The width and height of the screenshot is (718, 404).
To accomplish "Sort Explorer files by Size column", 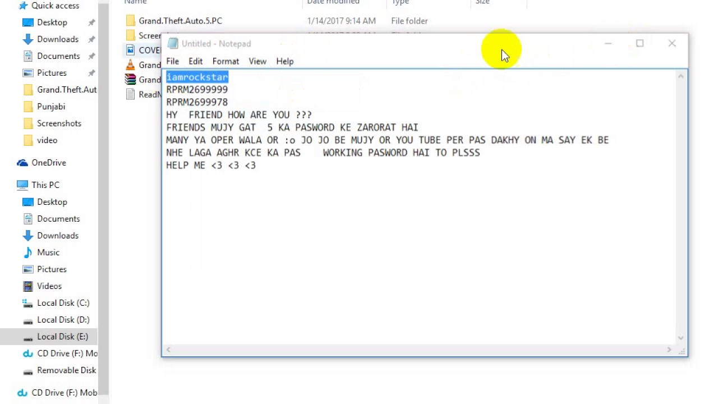I will point(482,3).
